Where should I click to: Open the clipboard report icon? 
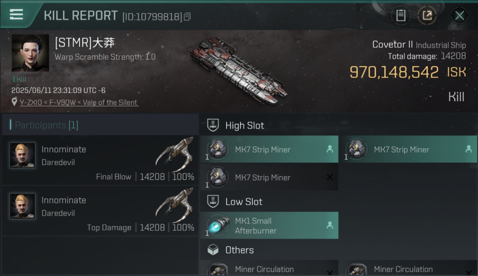[x=401, y=15]
